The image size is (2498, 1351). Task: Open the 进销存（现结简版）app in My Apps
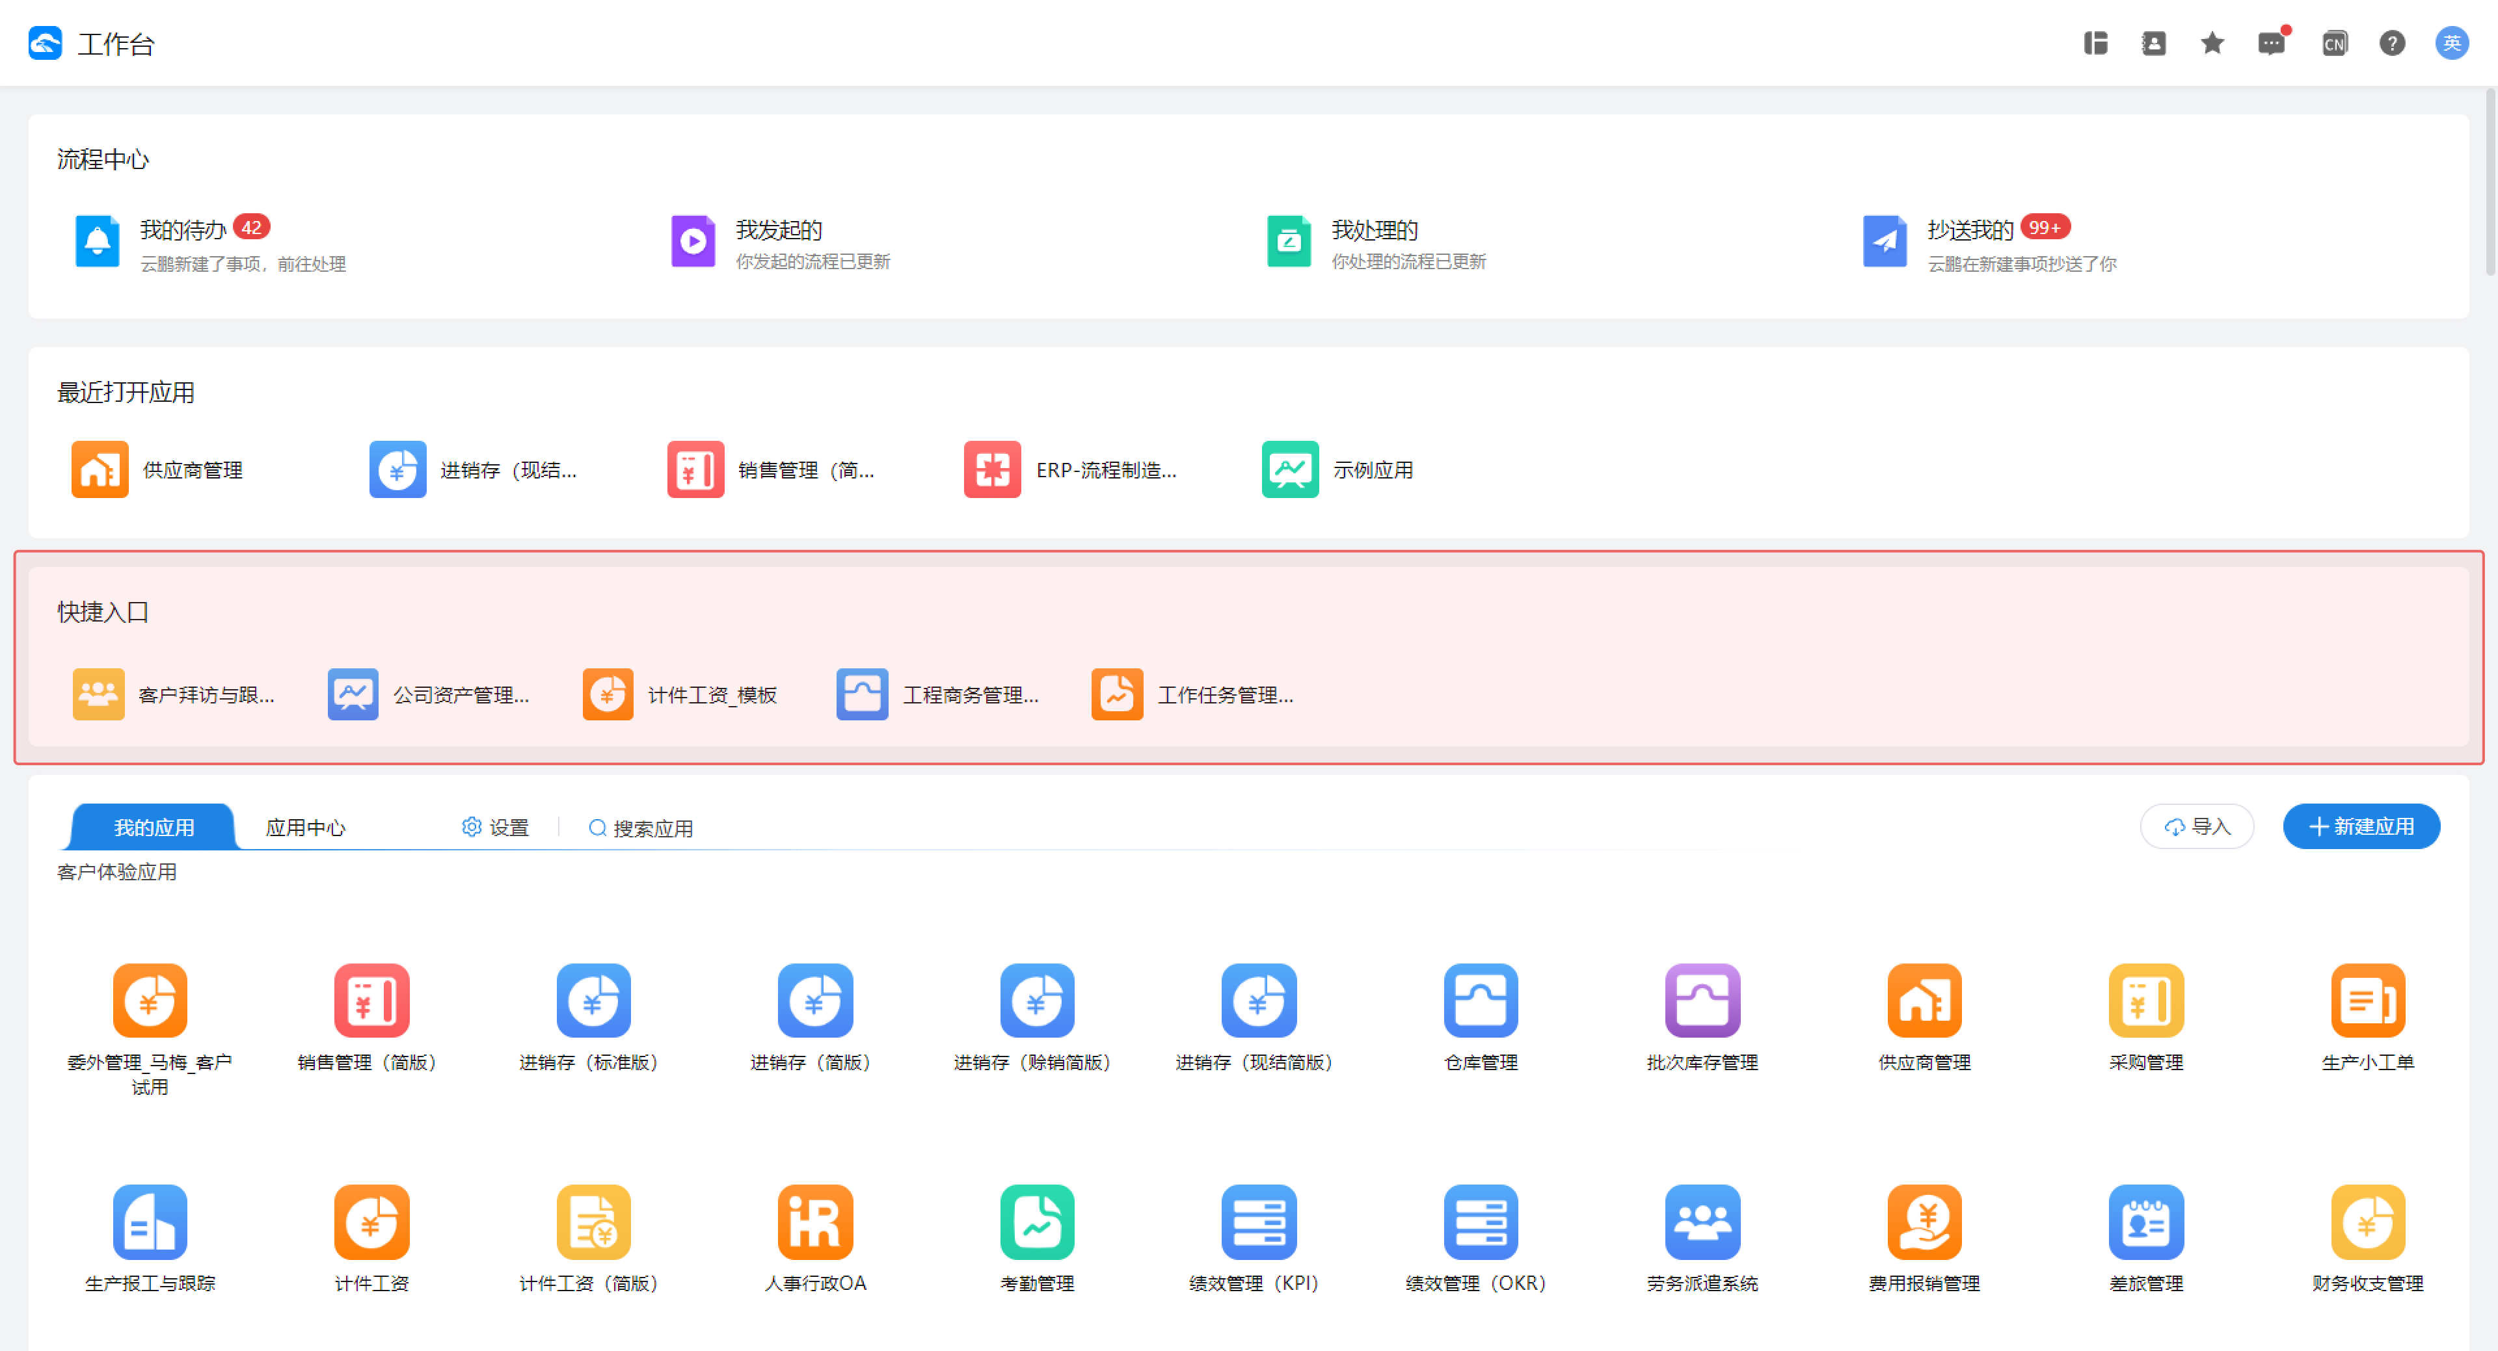point(1259,1000)
